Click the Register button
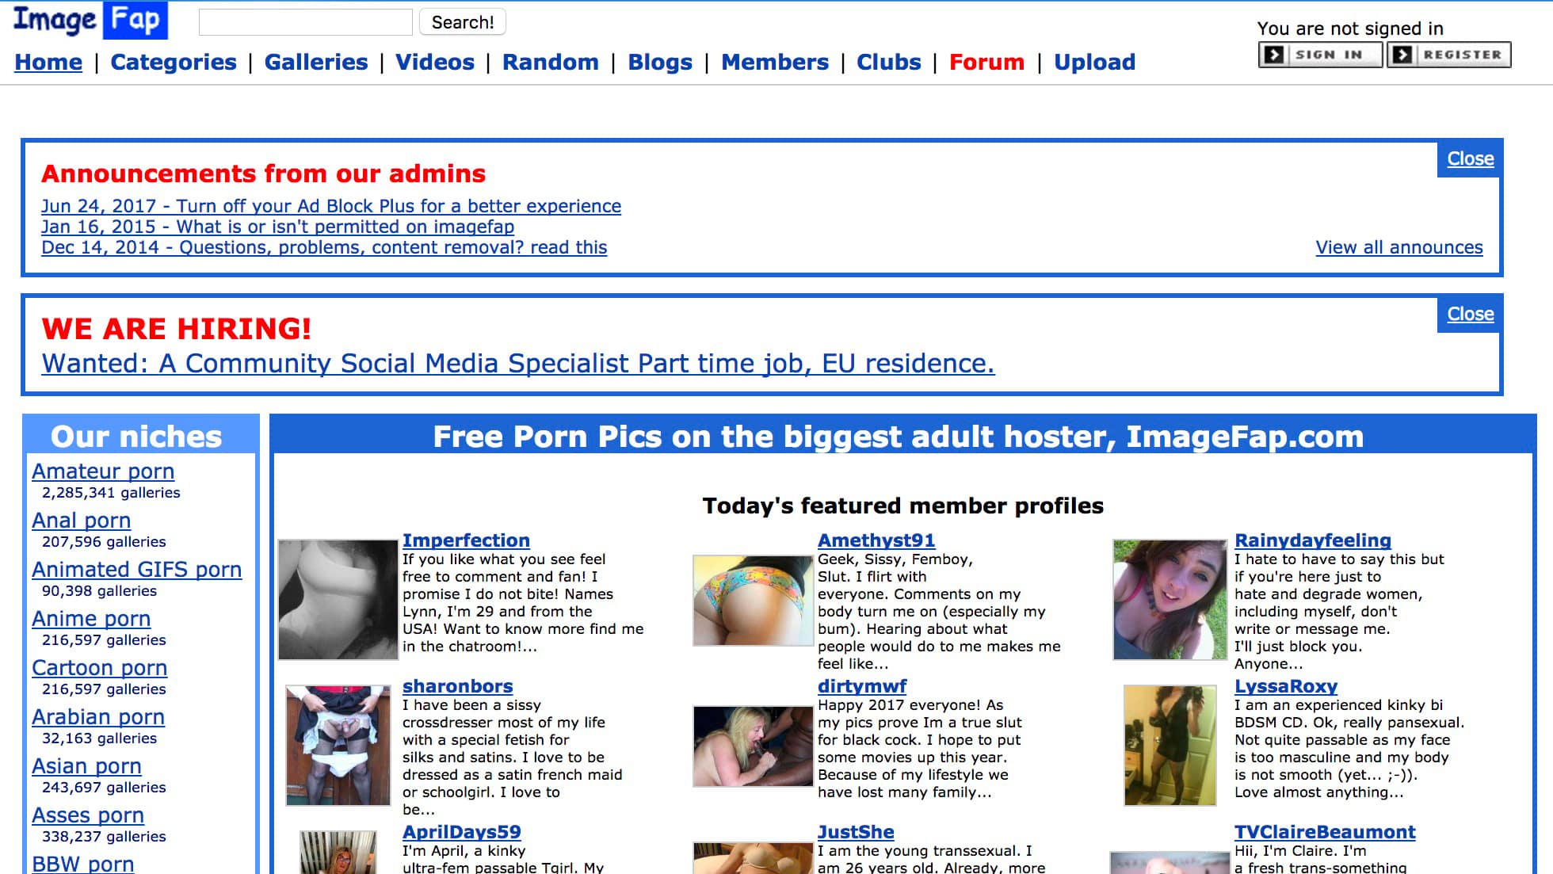 pos(1449,55)
